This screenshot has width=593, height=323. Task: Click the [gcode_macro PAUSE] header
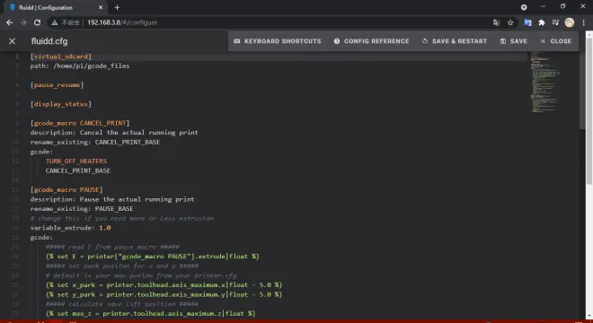66,189
